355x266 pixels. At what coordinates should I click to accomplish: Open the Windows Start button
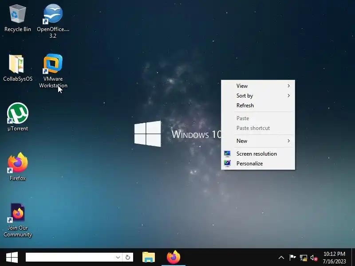[12, 258]
